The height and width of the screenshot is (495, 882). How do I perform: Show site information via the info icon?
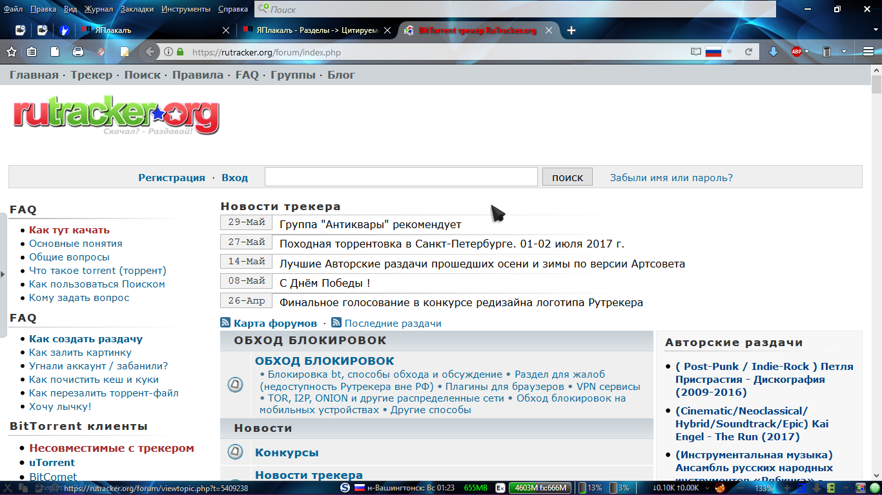pyautogui.click(x=169, y=52)
